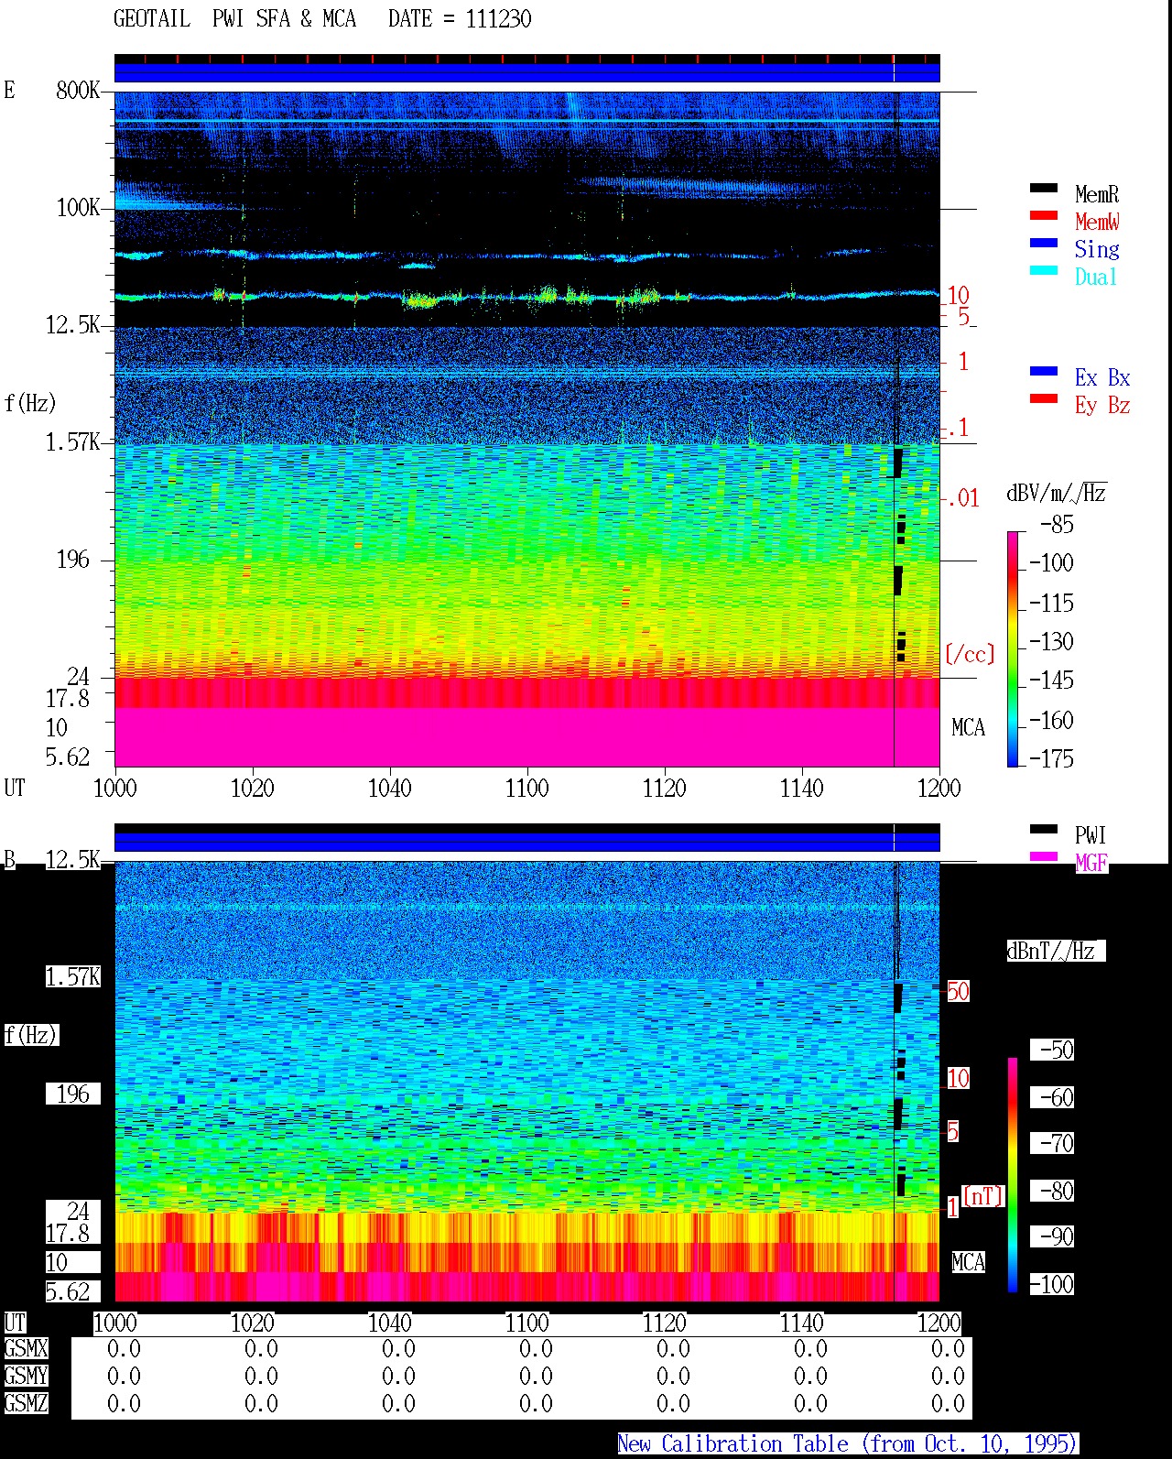
Task: Click the blue mode status bar above B panel
Action: point(526,842)
